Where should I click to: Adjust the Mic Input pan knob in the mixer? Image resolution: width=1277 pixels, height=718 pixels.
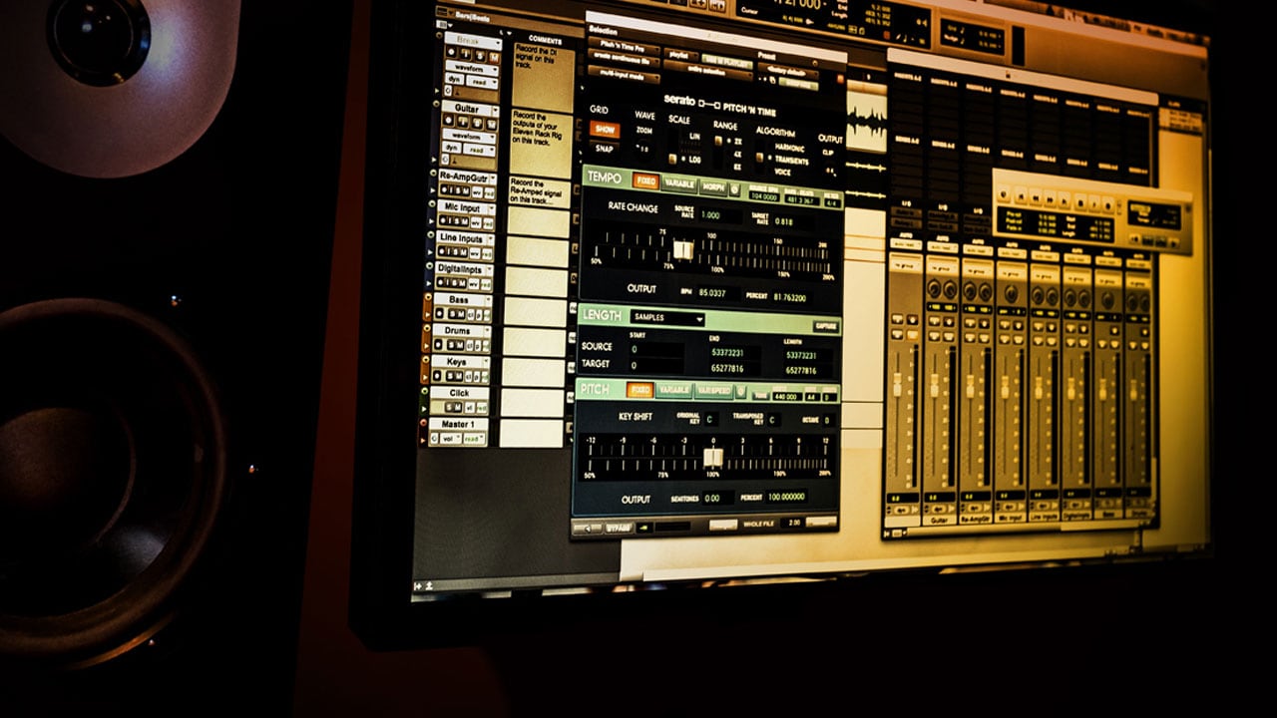pyautogui.click(x=1011, y=292)
